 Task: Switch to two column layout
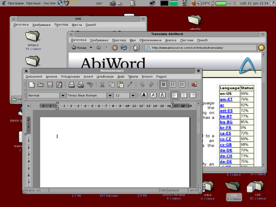(x=172, y=85)
